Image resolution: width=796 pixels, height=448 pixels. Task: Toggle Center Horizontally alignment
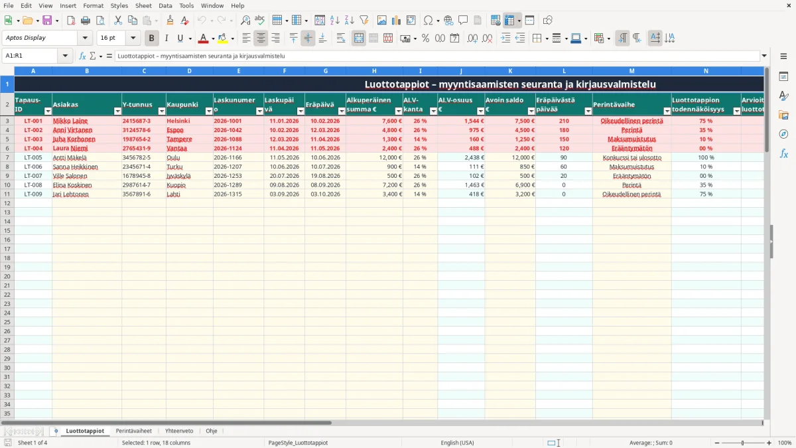[261, 38]
